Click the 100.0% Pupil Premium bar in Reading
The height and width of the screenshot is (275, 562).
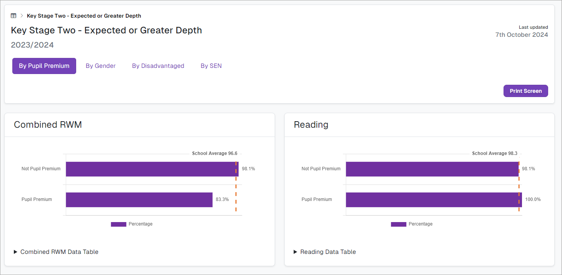pos(434,200)
